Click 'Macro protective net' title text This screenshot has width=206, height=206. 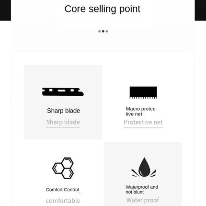point(141,111)
